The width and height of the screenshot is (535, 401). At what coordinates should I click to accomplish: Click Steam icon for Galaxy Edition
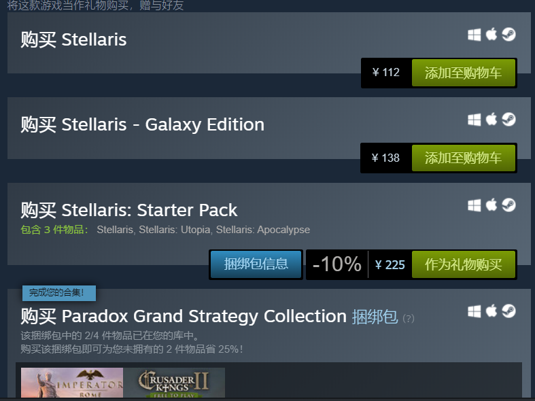point(508,120)
